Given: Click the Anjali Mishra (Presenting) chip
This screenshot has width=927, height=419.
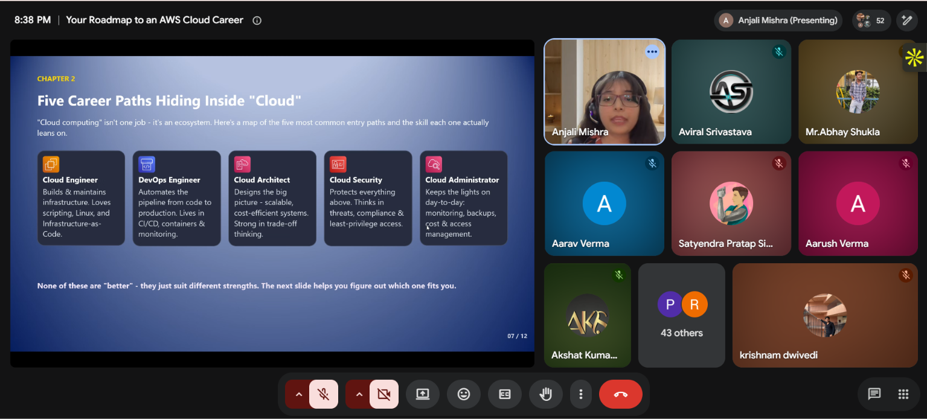Looking at the screenshot, I should pyautogui.click(x=778, y=21).
